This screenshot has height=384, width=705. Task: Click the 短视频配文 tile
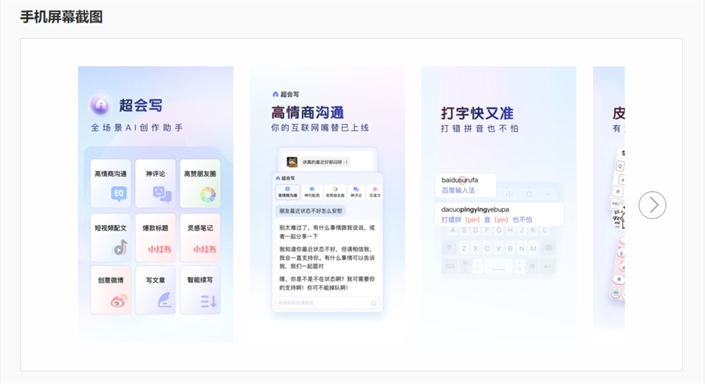111,237
